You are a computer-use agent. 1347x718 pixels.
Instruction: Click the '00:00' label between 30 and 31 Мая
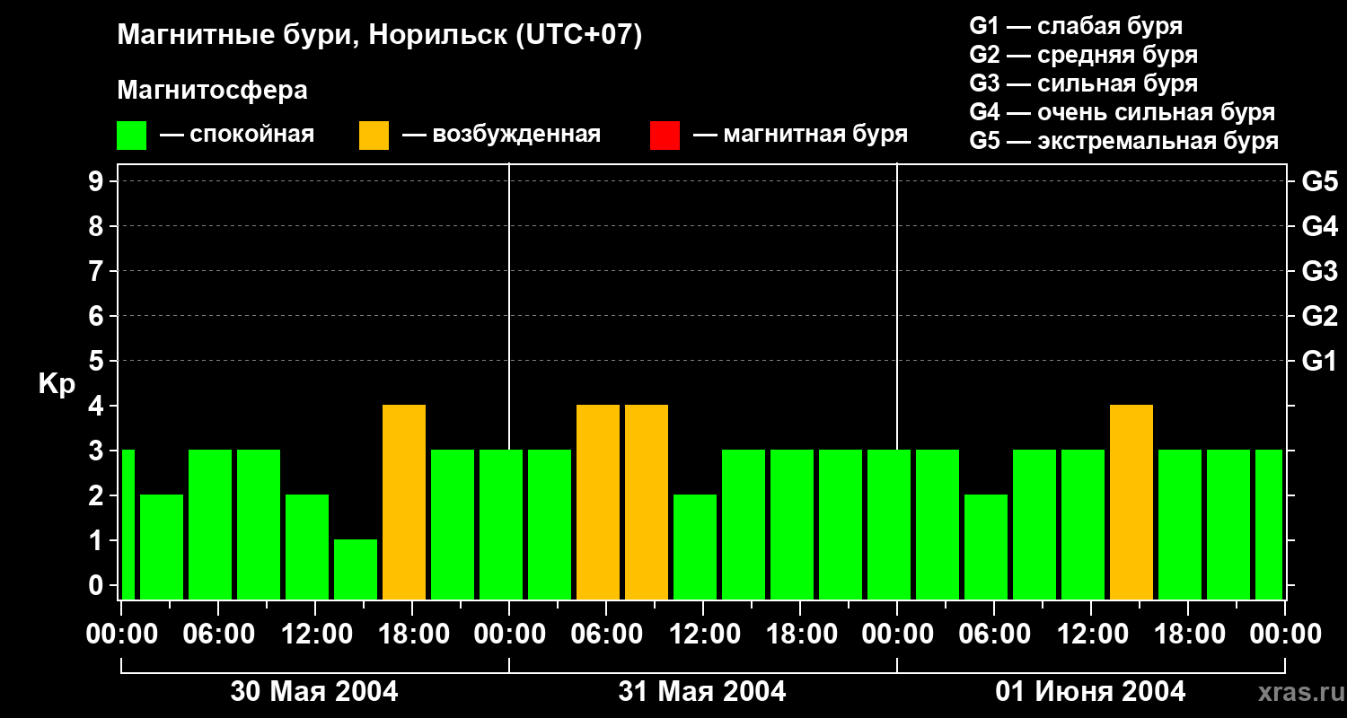[508, 634]
